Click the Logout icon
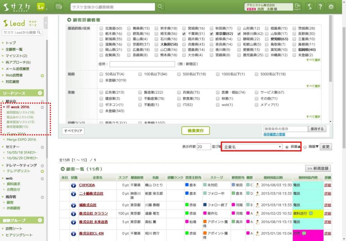 [x=297, y=7]
